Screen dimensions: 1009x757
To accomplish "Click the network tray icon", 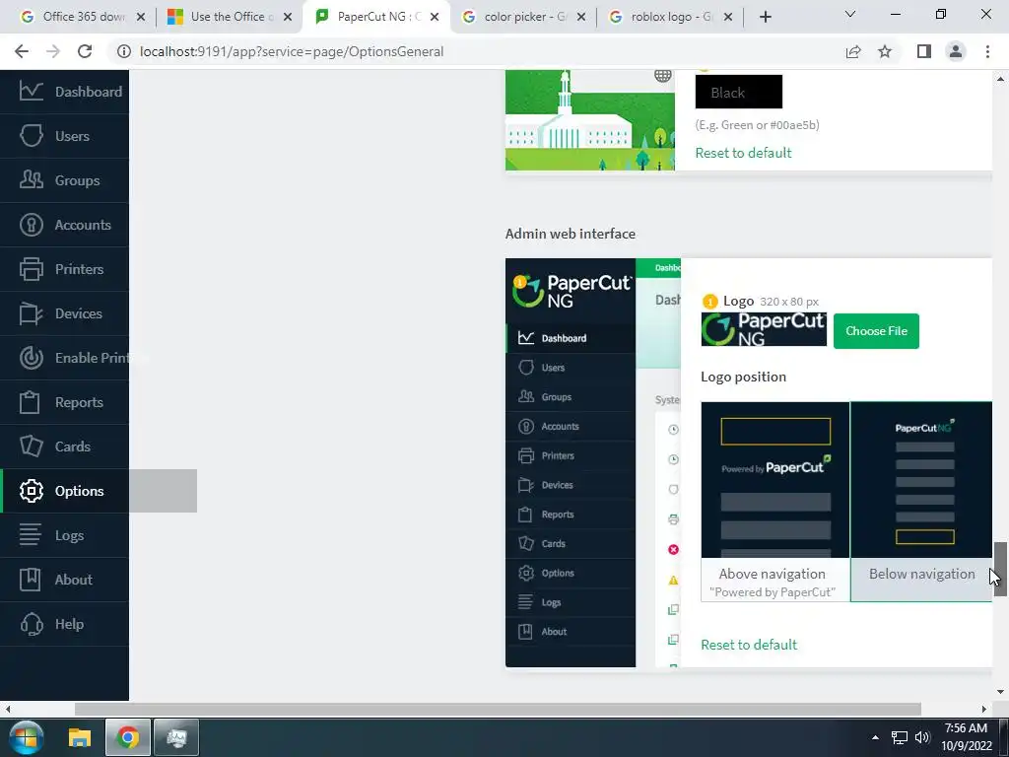I will 899,737.
